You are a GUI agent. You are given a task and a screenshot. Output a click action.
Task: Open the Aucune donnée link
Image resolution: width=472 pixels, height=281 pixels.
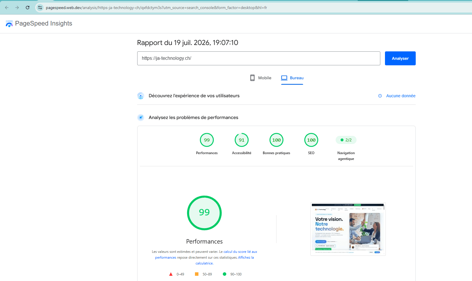(x=401, y=96)
